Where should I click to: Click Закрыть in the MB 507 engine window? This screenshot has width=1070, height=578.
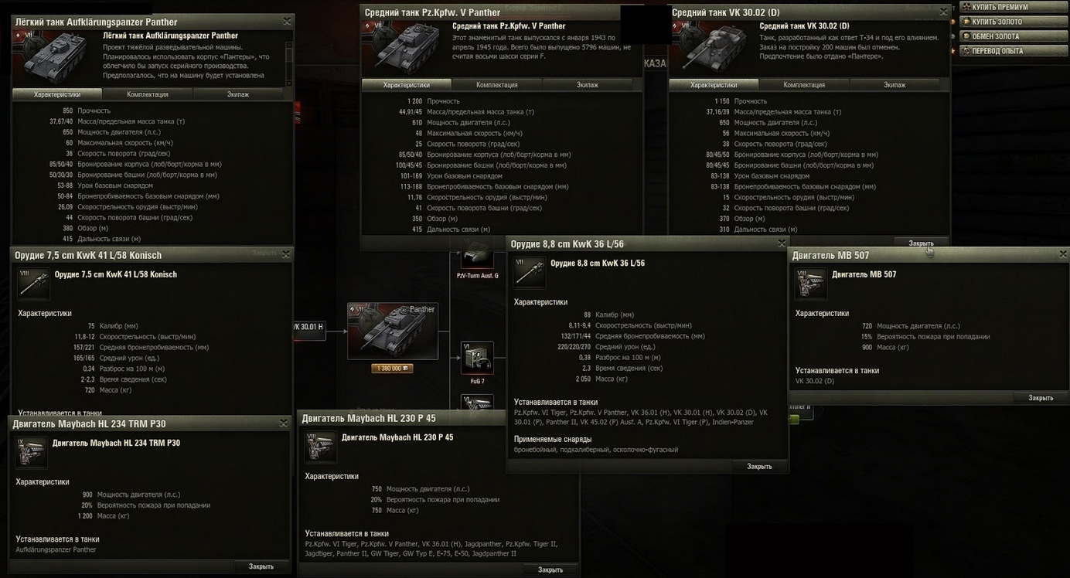point(1041,398)
